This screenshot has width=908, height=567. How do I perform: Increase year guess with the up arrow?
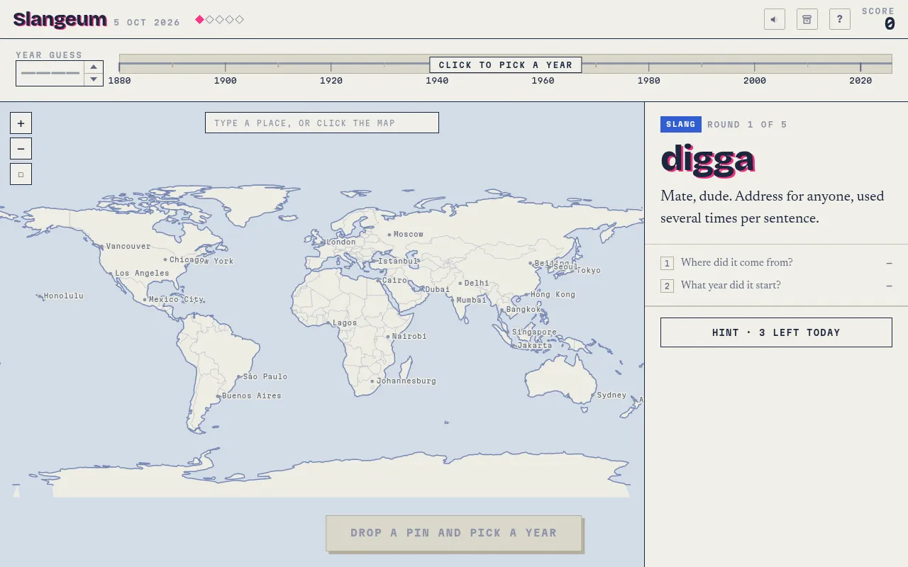coord(94,67)
